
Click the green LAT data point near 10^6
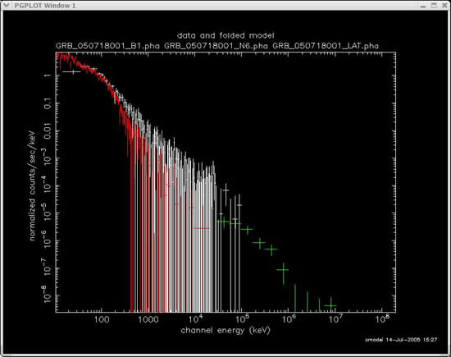click(284, 270)
